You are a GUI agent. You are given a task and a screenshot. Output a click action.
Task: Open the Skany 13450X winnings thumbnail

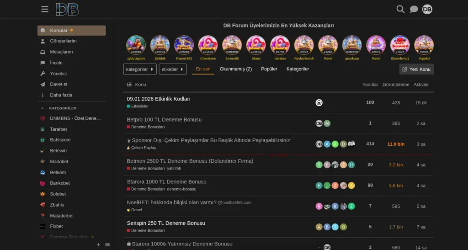[x=256, y=45]
